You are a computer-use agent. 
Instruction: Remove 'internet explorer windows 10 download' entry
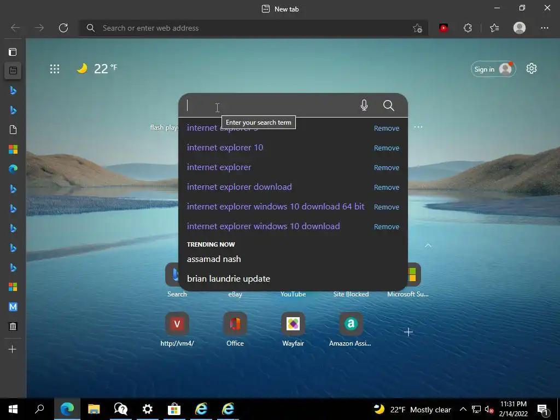pos(387,226)
